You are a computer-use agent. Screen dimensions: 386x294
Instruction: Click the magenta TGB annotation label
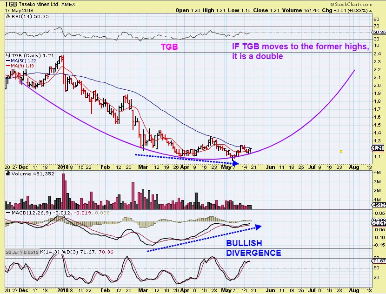click(169, 47)
